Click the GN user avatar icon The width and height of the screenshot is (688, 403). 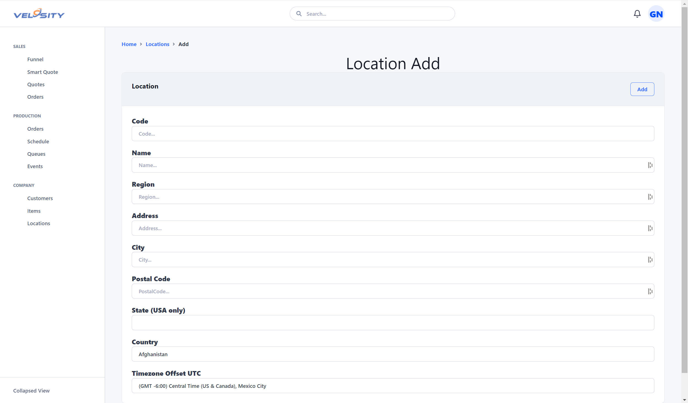(656, 14)
